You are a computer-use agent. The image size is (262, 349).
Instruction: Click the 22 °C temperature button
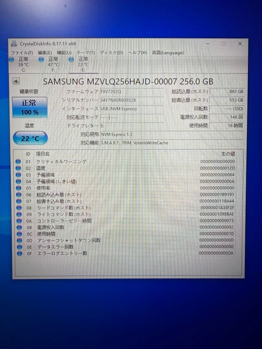coord(30,138)
